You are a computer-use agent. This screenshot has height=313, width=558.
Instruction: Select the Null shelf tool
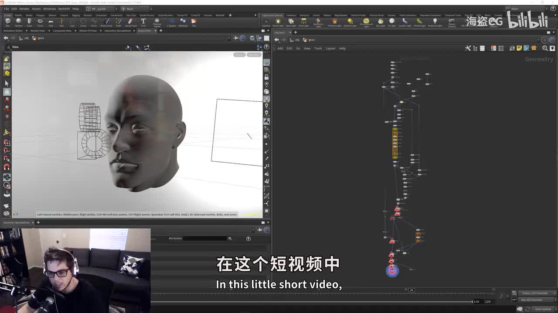(61, 22)
